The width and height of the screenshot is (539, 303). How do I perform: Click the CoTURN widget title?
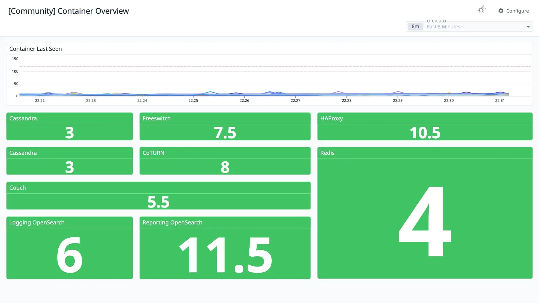[x=154, y=153]
